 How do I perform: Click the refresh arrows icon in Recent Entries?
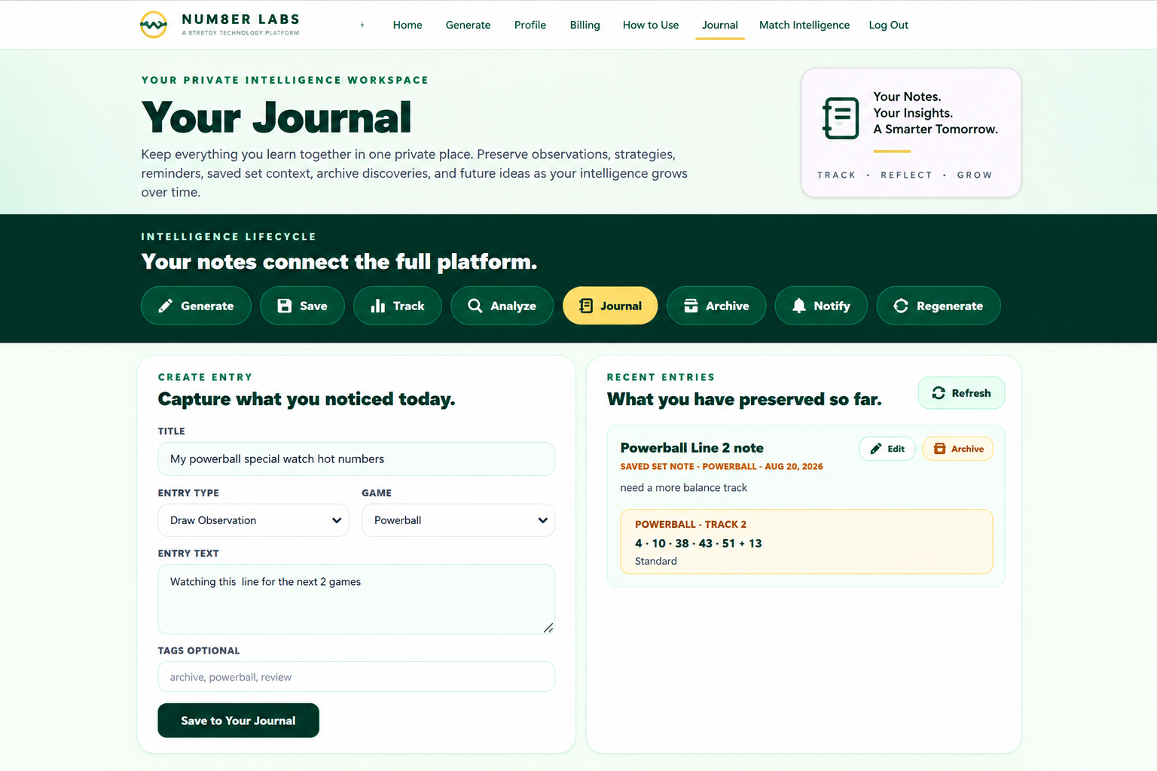[x=939, y=393]
